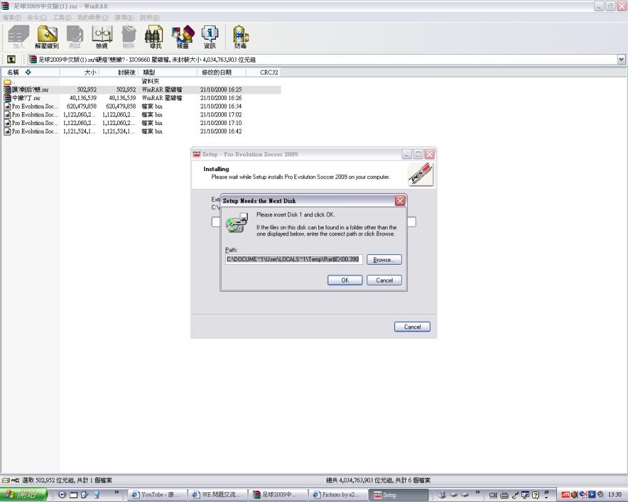This screenshot has width=628, height=502.
Task: Run the Virus Scan (防毒) icon
Action: pos(240,37)
